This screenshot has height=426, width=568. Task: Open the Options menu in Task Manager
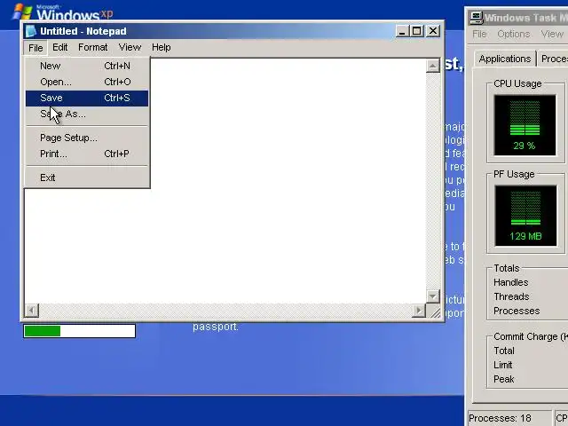click(513, 34)
